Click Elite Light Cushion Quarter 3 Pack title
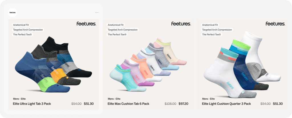292x118 pixels. pos(226,104)
